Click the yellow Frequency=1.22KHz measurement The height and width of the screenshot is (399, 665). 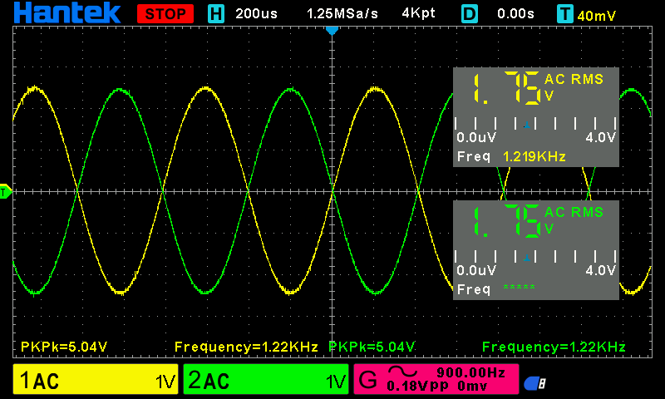(x=246, y=347)
